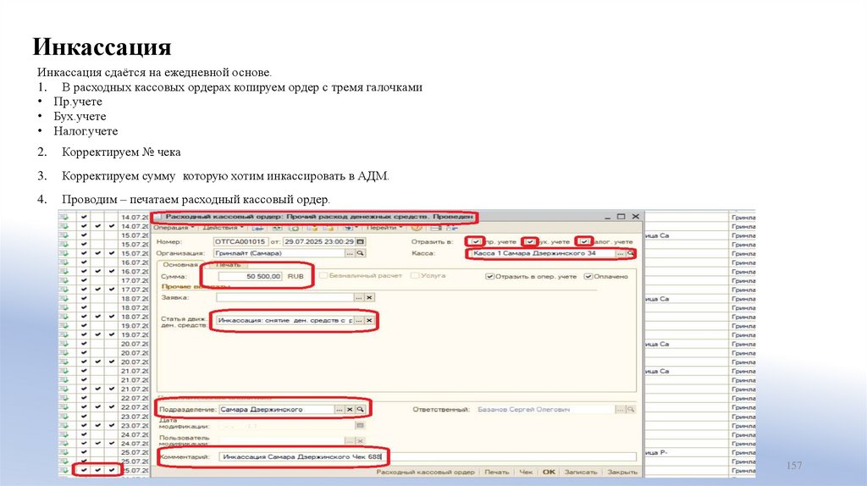Open the Перейти dropdown menu

click(x=384, y=228)
